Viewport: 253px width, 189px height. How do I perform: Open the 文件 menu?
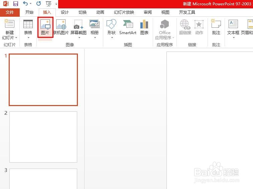(10, 12)
